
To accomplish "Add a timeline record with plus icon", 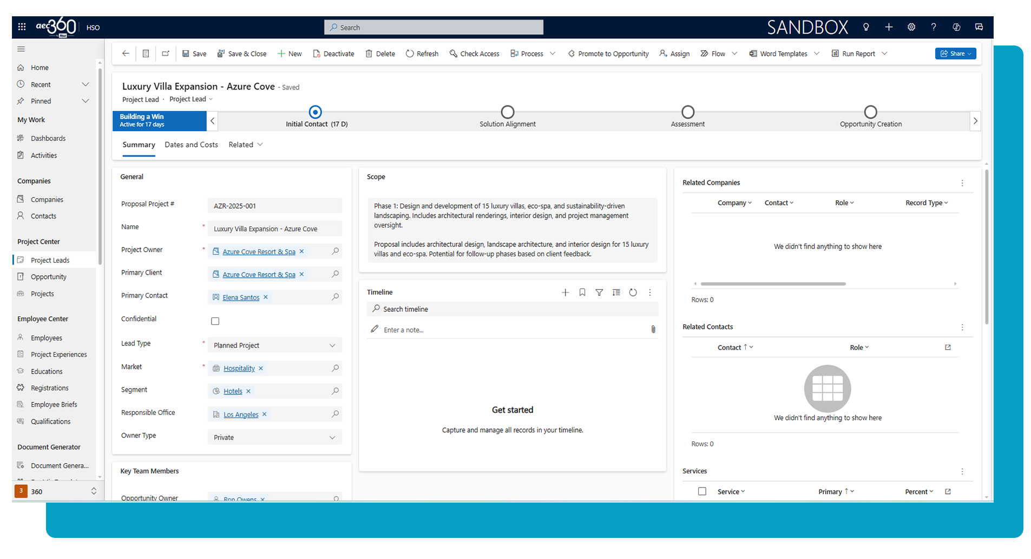I will pyautogui.click(x=565, y=292).
